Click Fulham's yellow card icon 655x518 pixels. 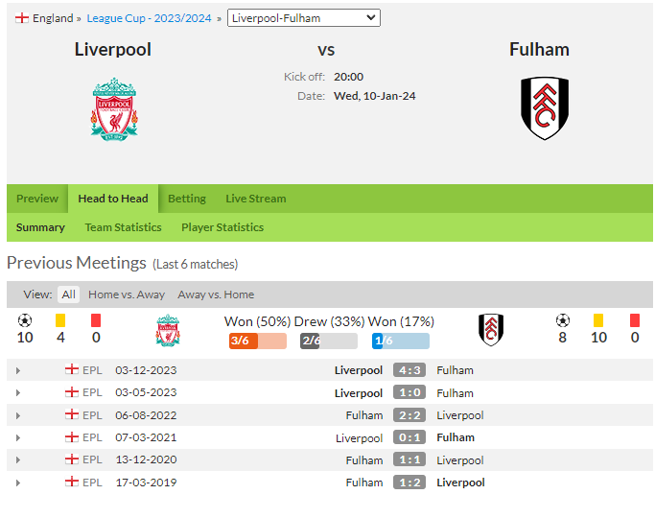coord(598,320)
